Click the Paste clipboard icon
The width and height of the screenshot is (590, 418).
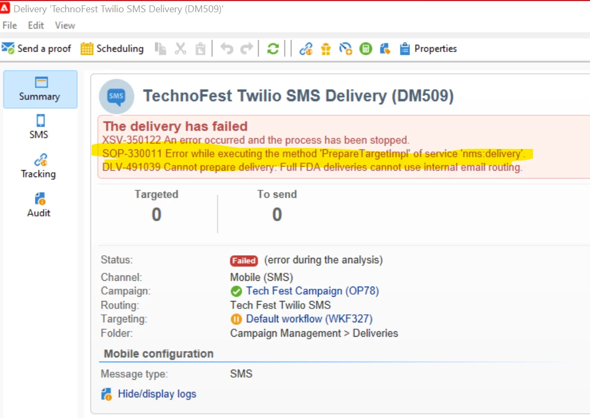point(200,49)
